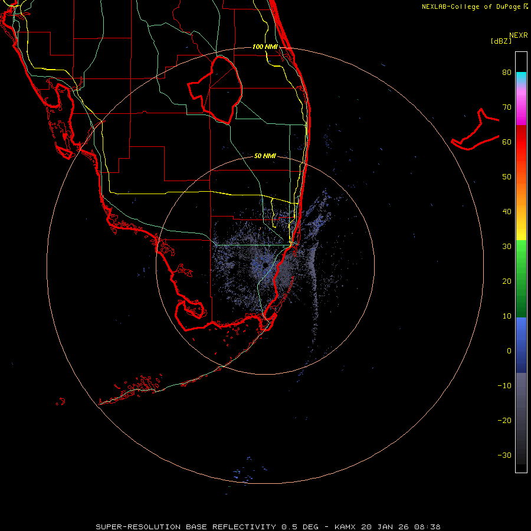Click the -10 dBZ scale value
Screen dimensions: 531x531
pos(504,386)
